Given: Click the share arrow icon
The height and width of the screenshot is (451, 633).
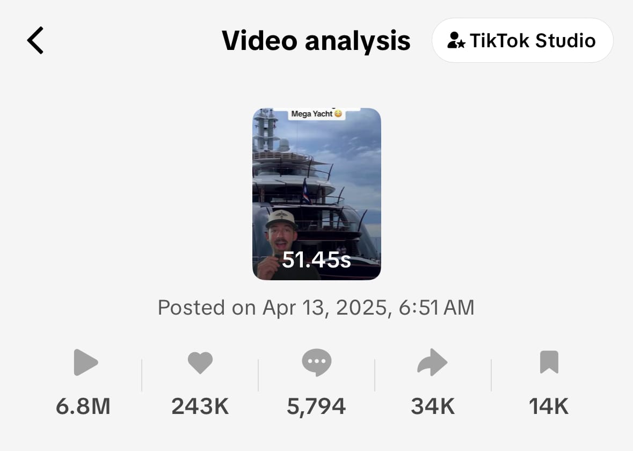Looking at the screenshot, I should [x=432, y=362].
